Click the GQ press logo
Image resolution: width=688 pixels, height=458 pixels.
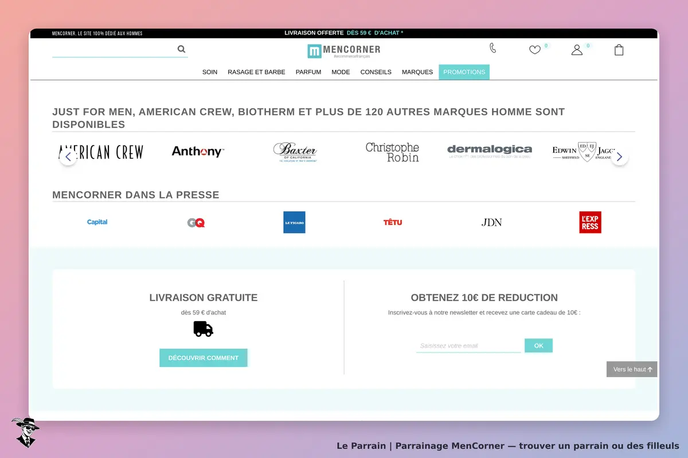(x=196, y=223)
